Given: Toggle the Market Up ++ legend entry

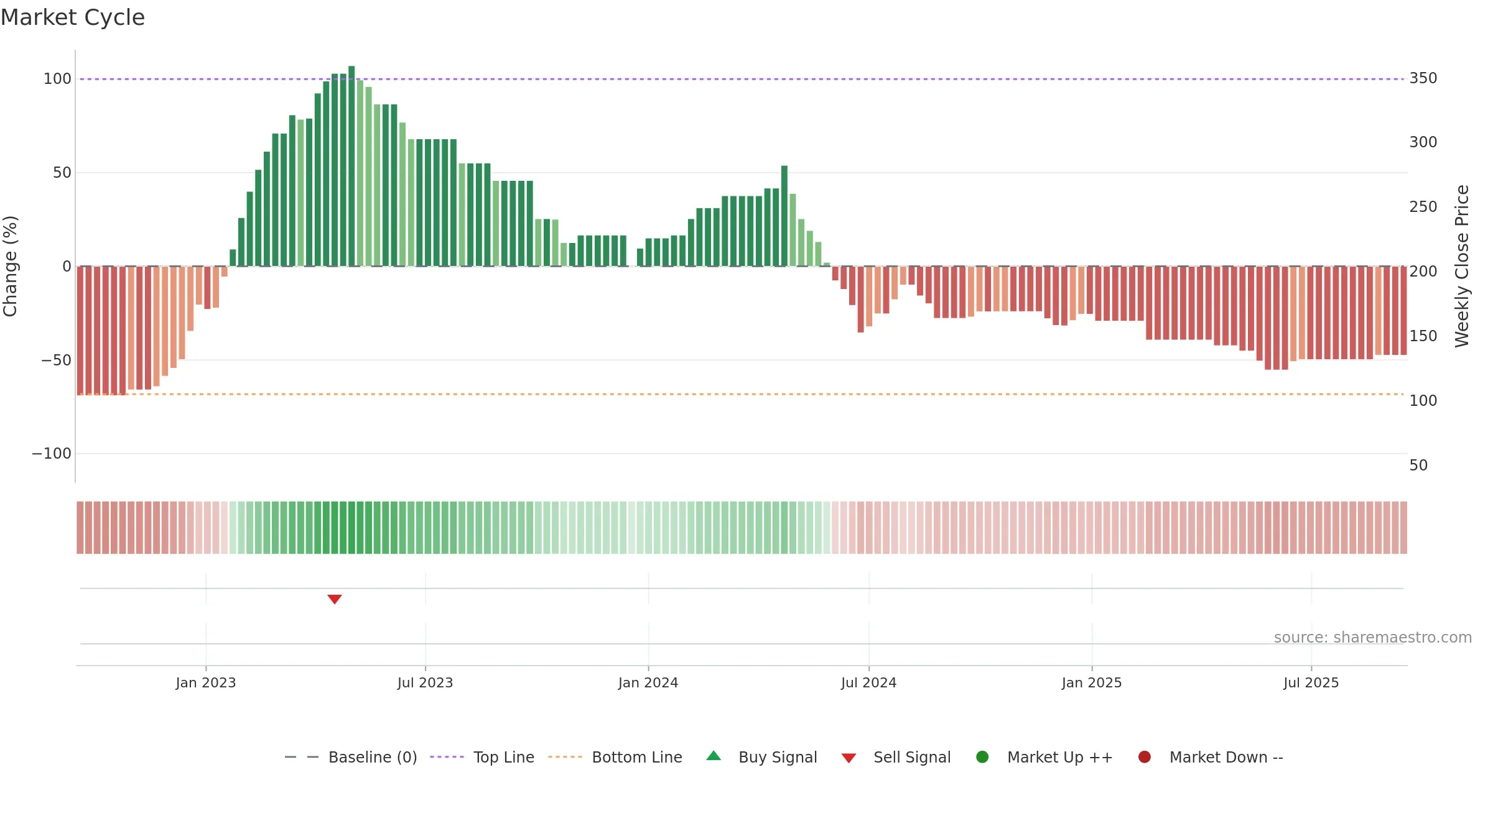Looking at the screenshot, I should pyautogui.click(x=1044, y=757).
